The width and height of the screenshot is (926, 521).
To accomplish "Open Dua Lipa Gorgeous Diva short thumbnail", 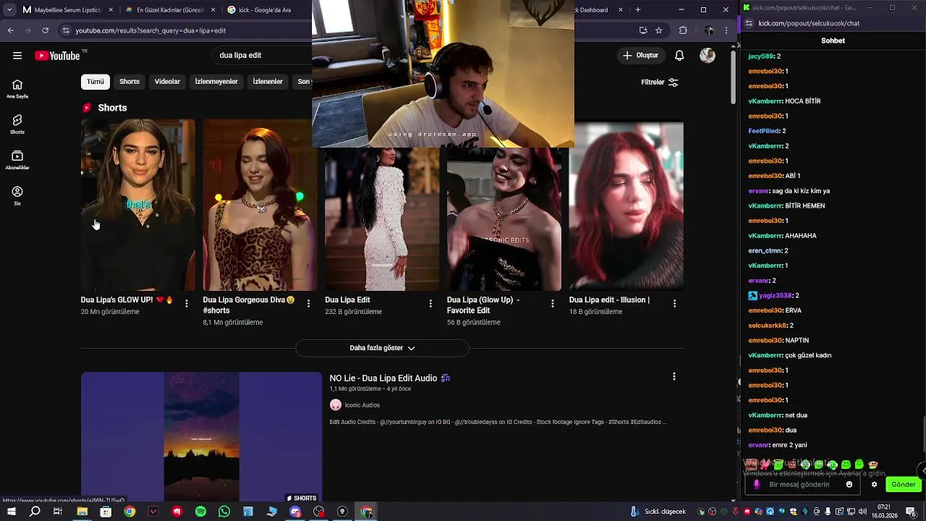I will click(x=260, y=206).
